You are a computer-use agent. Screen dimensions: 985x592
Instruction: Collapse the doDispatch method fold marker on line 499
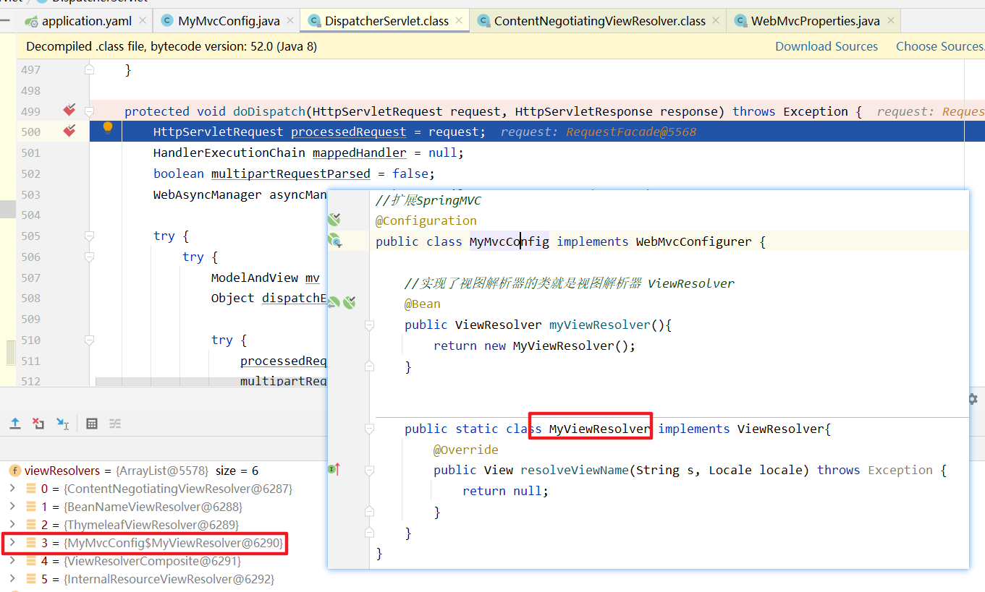[89, 111]
